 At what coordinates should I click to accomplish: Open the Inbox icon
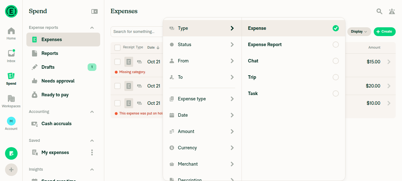point(11,56)
